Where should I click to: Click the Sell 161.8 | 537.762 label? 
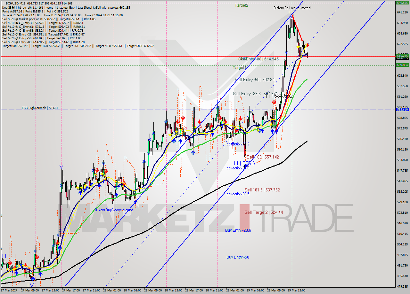(x=262, y=190)
